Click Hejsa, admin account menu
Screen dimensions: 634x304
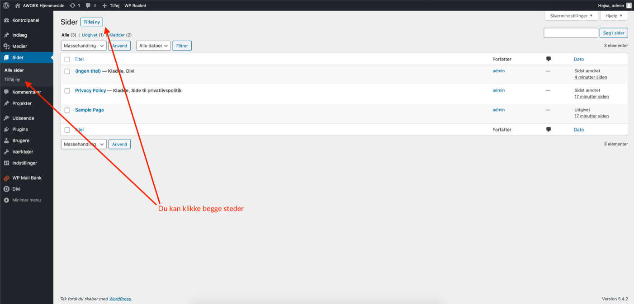tap(615, 5)
